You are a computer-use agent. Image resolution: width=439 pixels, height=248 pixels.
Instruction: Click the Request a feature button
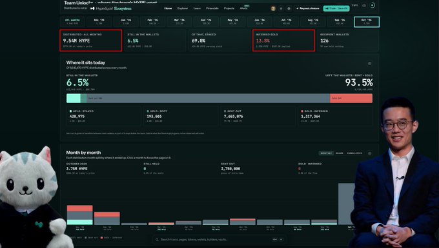307,8
